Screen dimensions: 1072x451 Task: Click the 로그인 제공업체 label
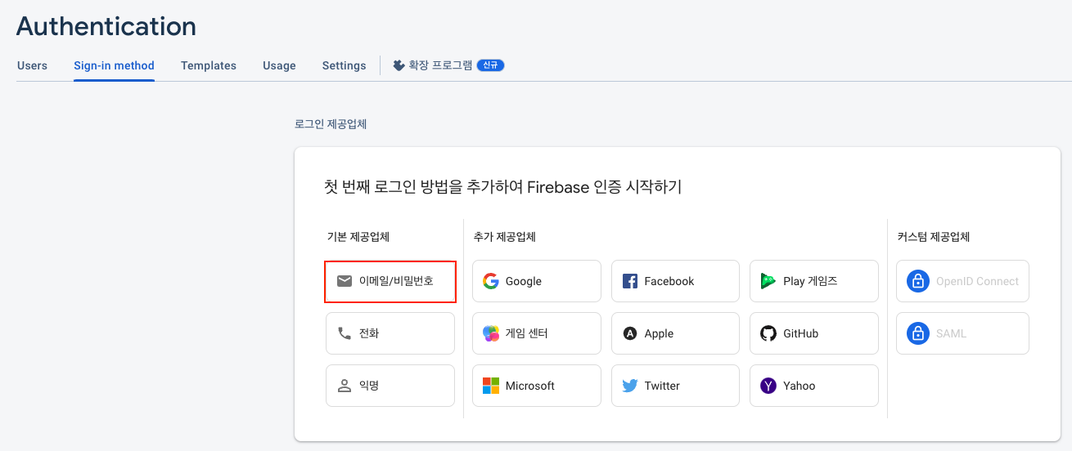[x=331, y=124]
